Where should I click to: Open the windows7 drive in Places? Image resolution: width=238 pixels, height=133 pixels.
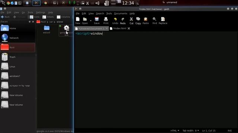(18, 76)
